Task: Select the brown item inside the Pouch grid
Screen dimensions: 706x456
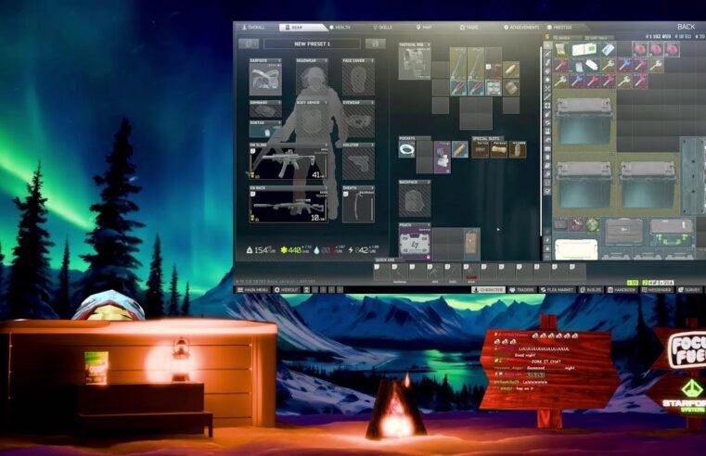Action: [472, 244]
